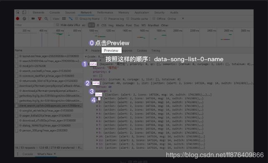268x163 pixels.
Task: Select the dialog_16f4670.js request
Action: [49, 126]
